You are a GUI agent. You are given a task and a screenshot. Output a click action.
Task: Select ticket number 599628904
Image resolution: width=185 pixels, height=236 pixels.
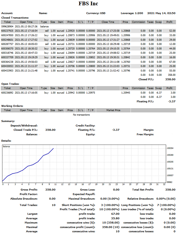click(7, 27)
